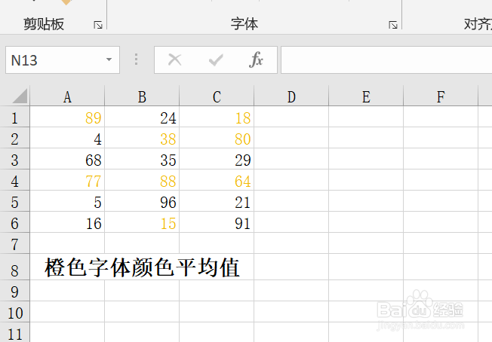Select row 2 header

tap(15, 138)
